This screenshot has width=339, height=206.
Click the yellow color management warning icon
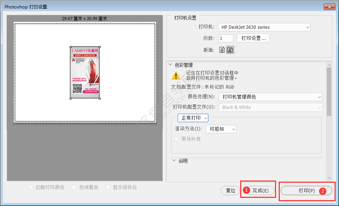pyautogui.click(x=176, y=76)
